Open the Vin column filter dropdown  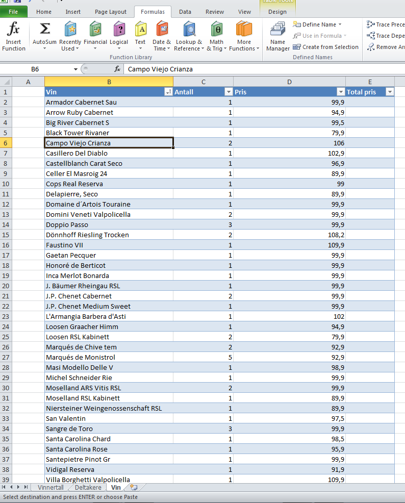pyautogui.click(x=168, y=92)
